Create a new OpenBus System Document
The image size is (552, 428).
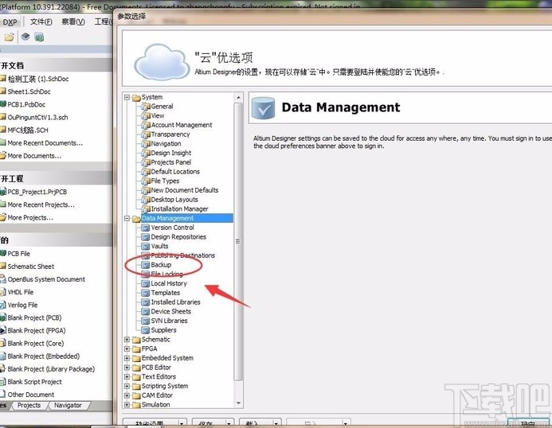pos(46,279)
